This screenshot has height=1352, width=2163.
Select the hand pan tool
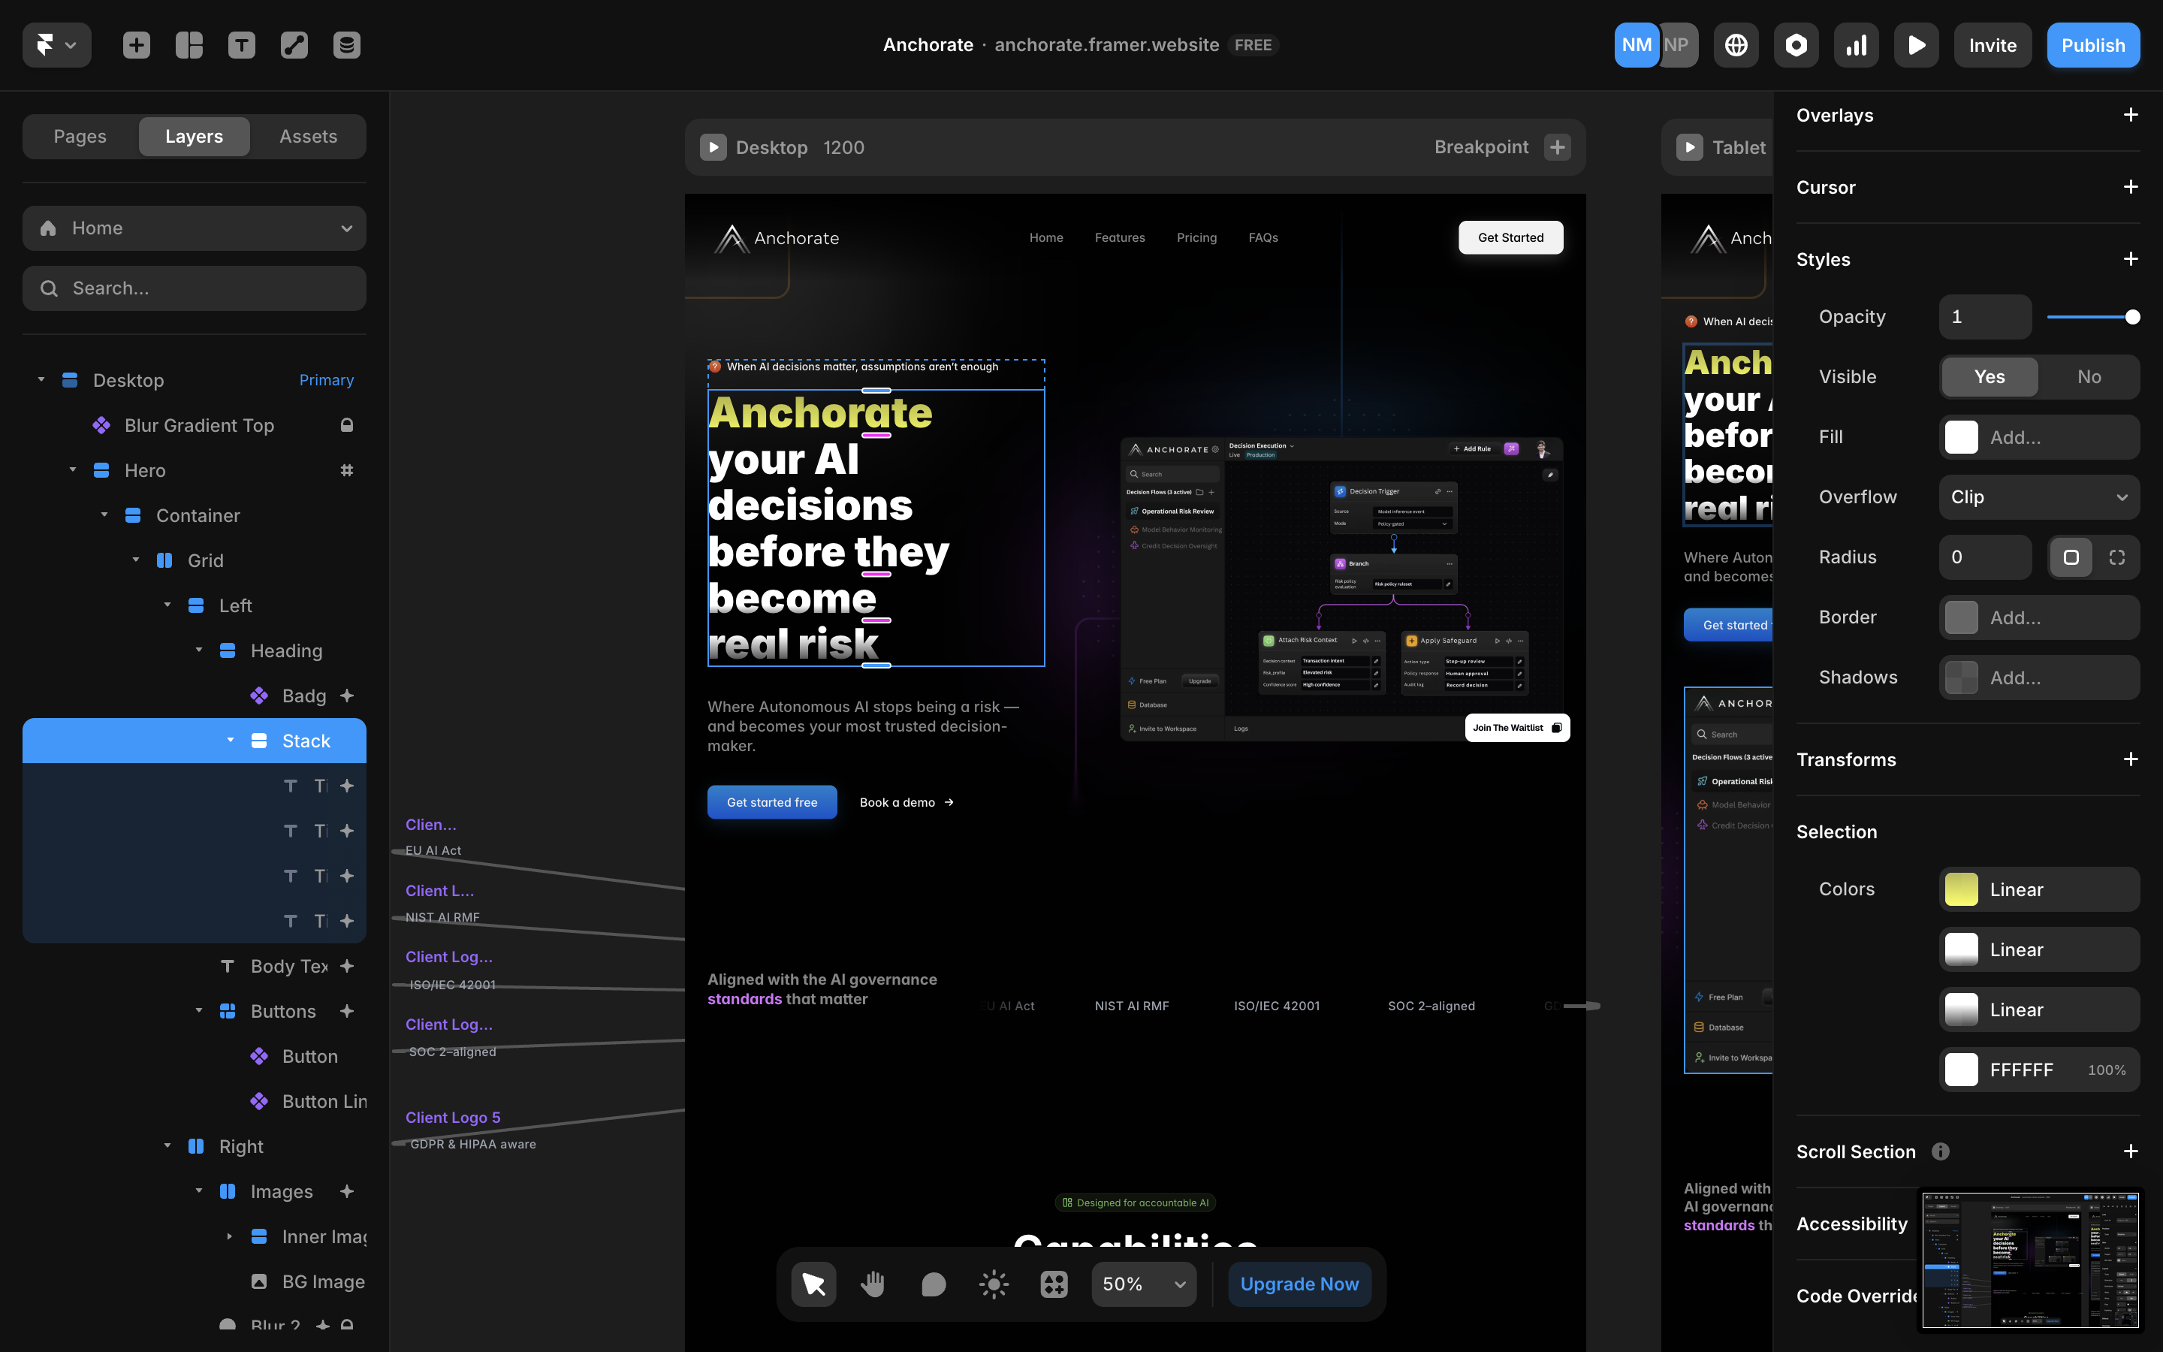(x=873, y=1284)
